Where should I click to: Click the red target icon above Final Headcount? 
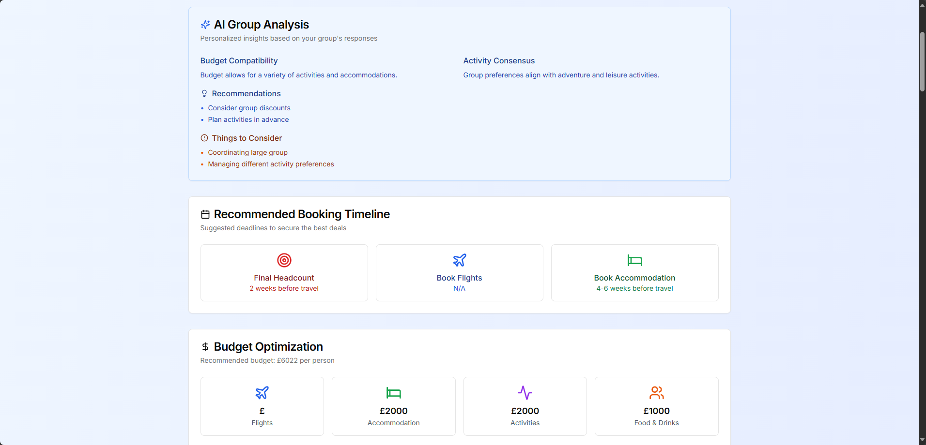point(284,260)
